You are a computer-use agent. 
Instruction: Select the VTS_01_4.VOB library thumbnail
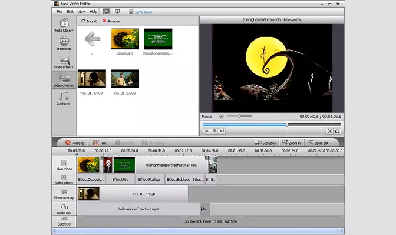point(92,79)
